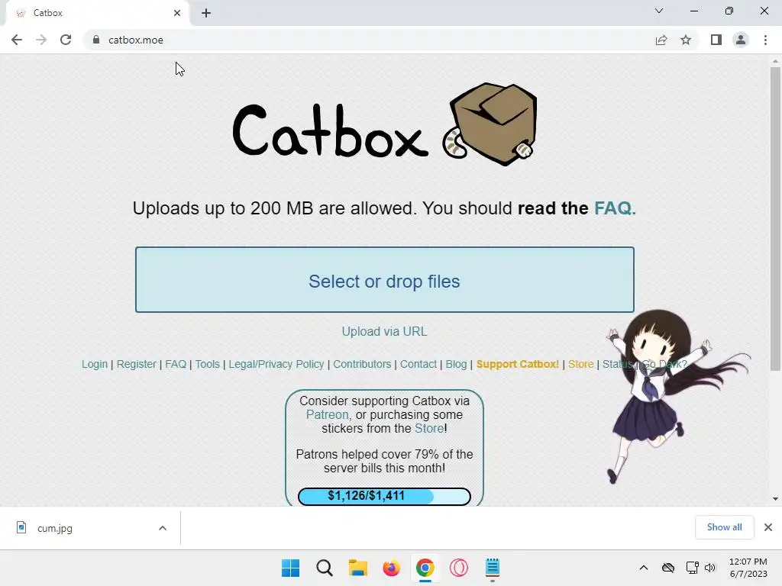Click Show all downloads button
Screen dimensions: 782x586
[724, 527]
